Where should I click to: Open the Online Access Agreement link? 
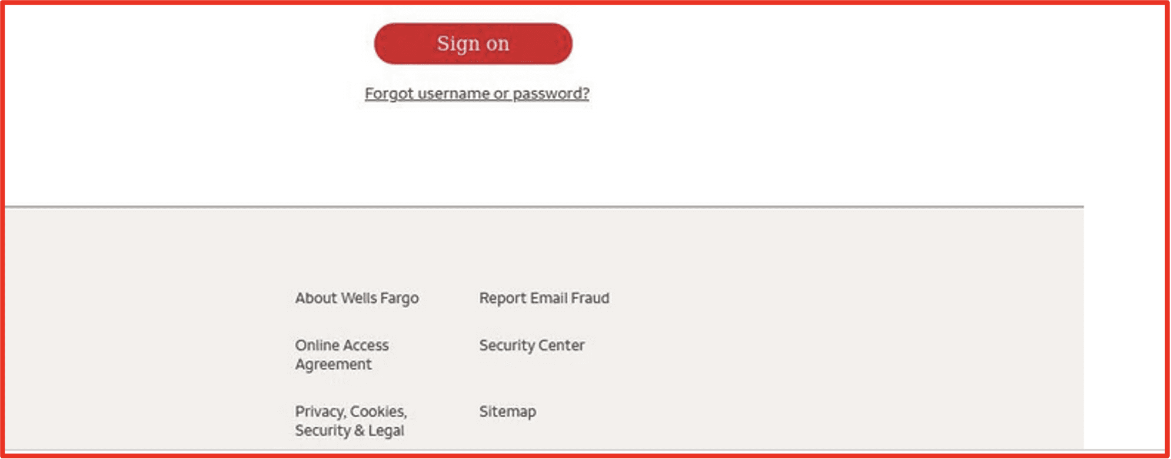pos(342,355)
